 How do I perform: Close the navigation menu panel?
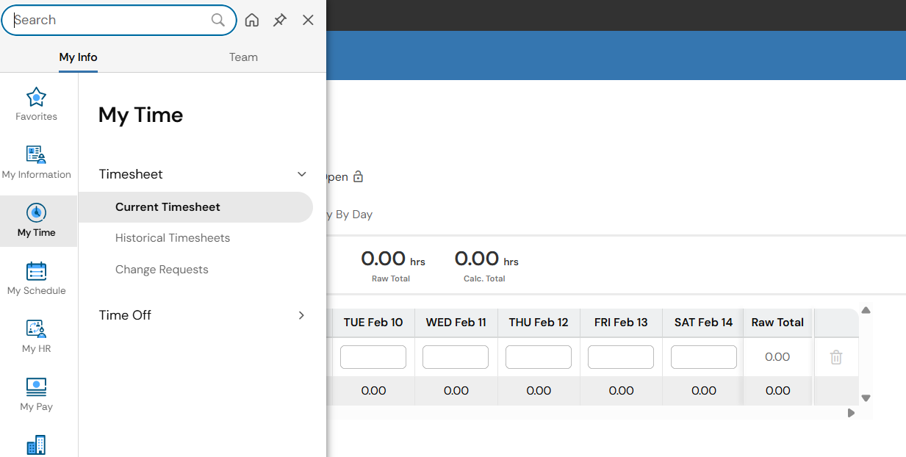(x=308, y=20)
